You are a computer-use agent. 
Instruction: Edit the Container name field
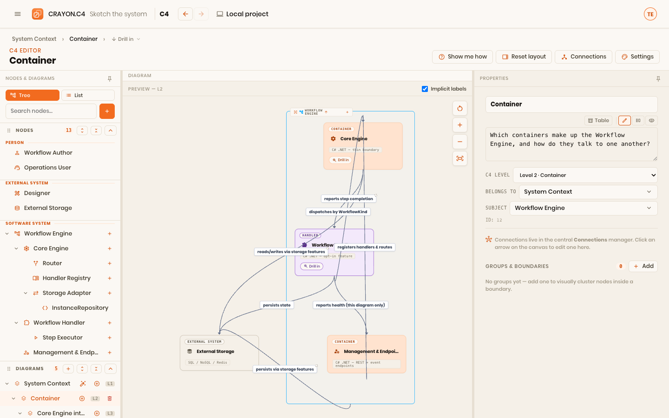571,104
